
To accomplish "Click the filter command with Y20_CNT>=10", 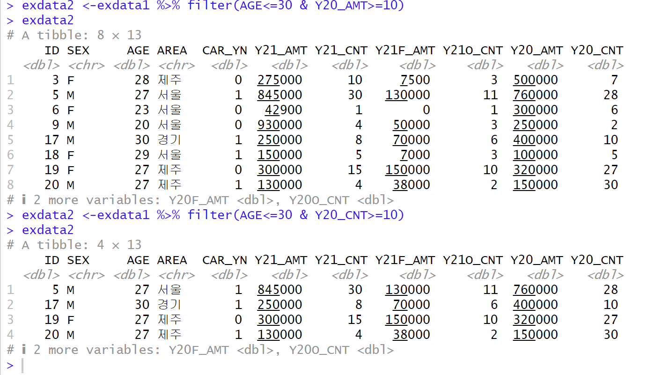I will 213,215.
